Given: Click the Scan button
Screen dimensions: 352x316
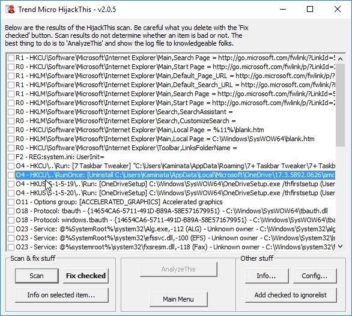Looking at the screenshot, I should (37, 276).
